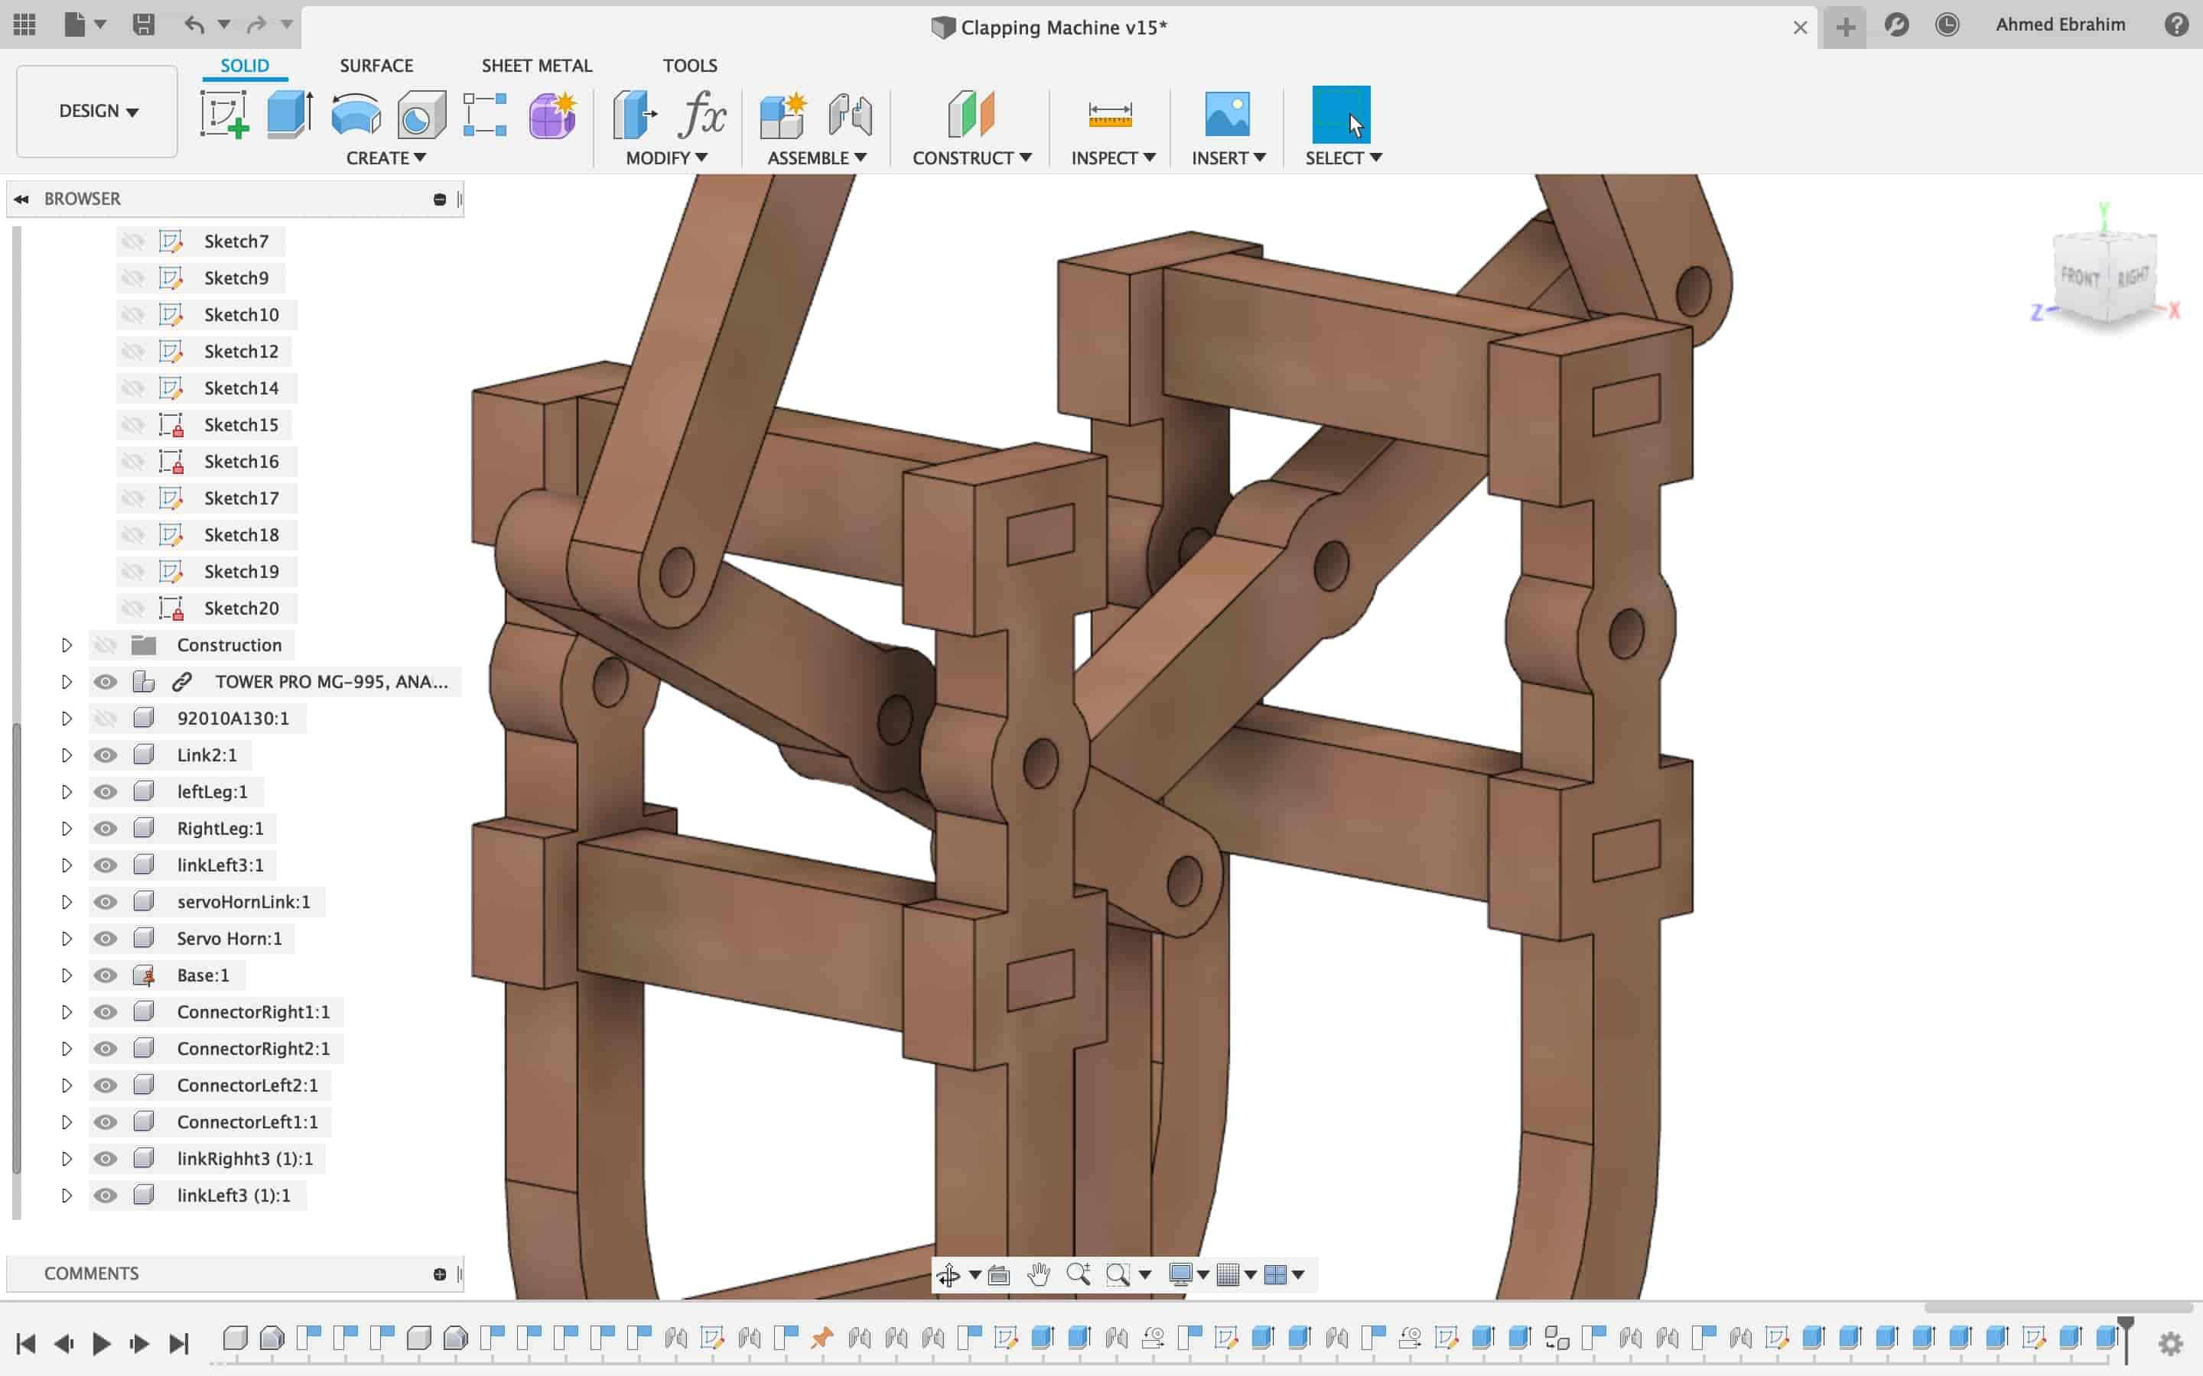Open Change Parameters fx icon
The image size is (2203, 1376).
click(702, 115)
